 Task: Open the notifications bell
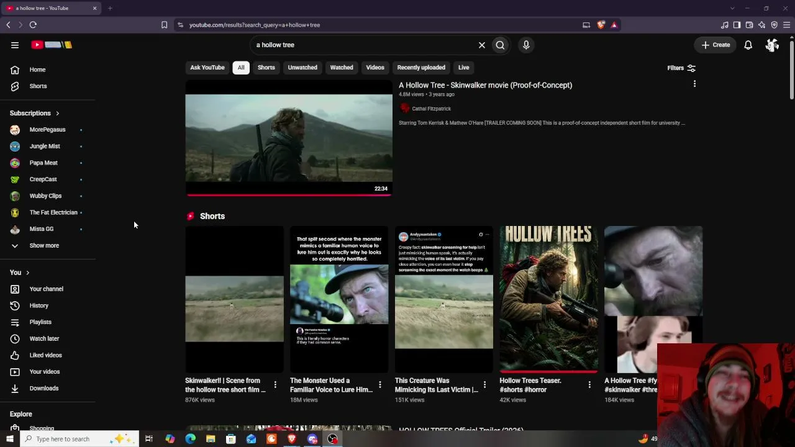748,45
